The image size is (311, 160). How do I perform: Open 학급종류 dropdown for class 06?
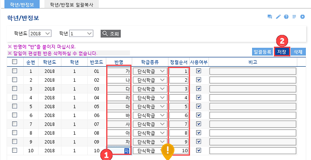(x=150, y=115)
